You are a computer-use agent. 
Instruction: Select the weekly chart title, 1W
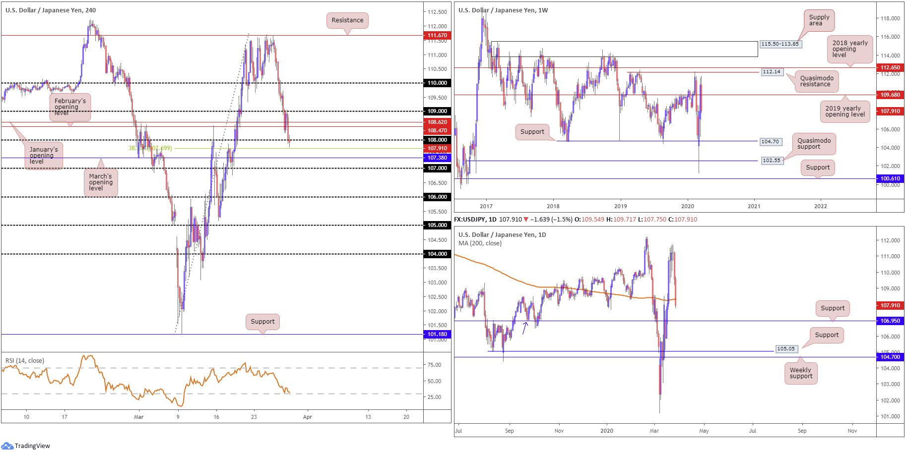(x=503, y=10)
